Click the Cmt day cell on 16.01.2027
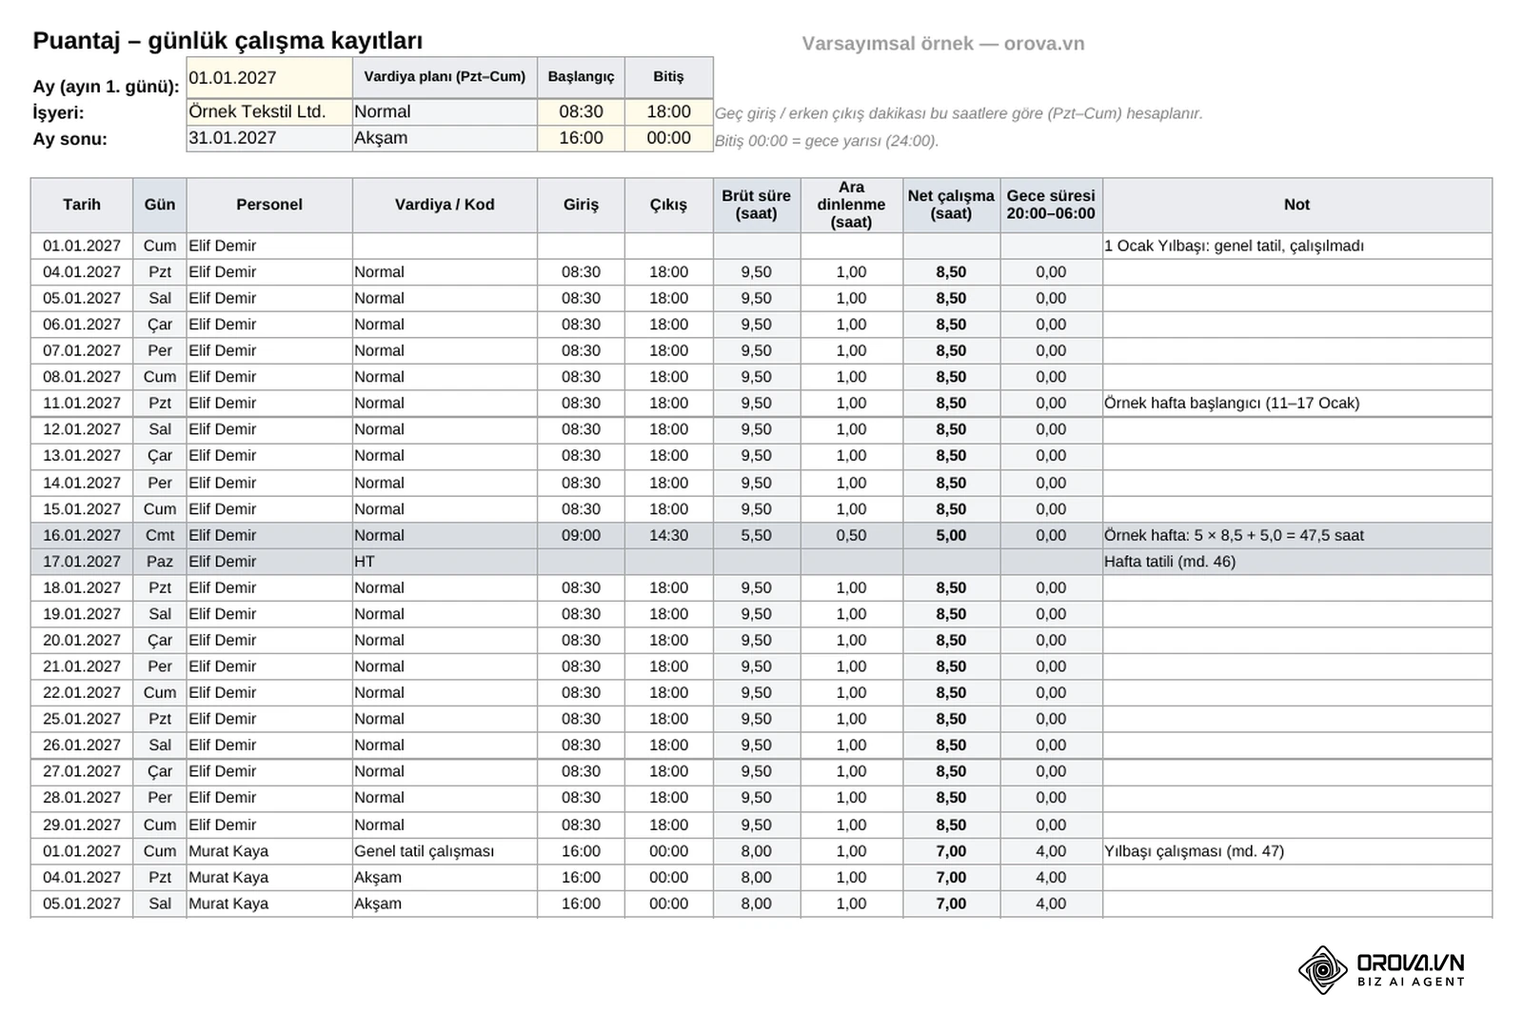Image resolution: width=1523 pixels, height=1033 pixels. point(160,535)
